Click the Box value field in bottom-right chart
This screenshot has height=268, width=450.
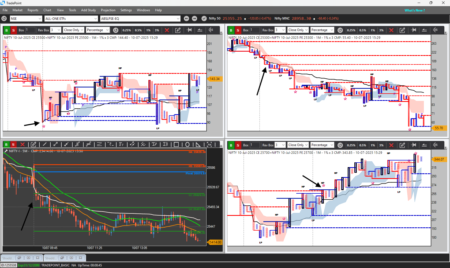255,145
